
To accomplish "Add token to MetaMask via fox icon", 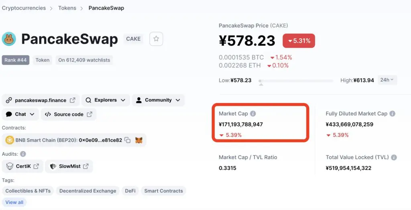I will tap(139, 140).
